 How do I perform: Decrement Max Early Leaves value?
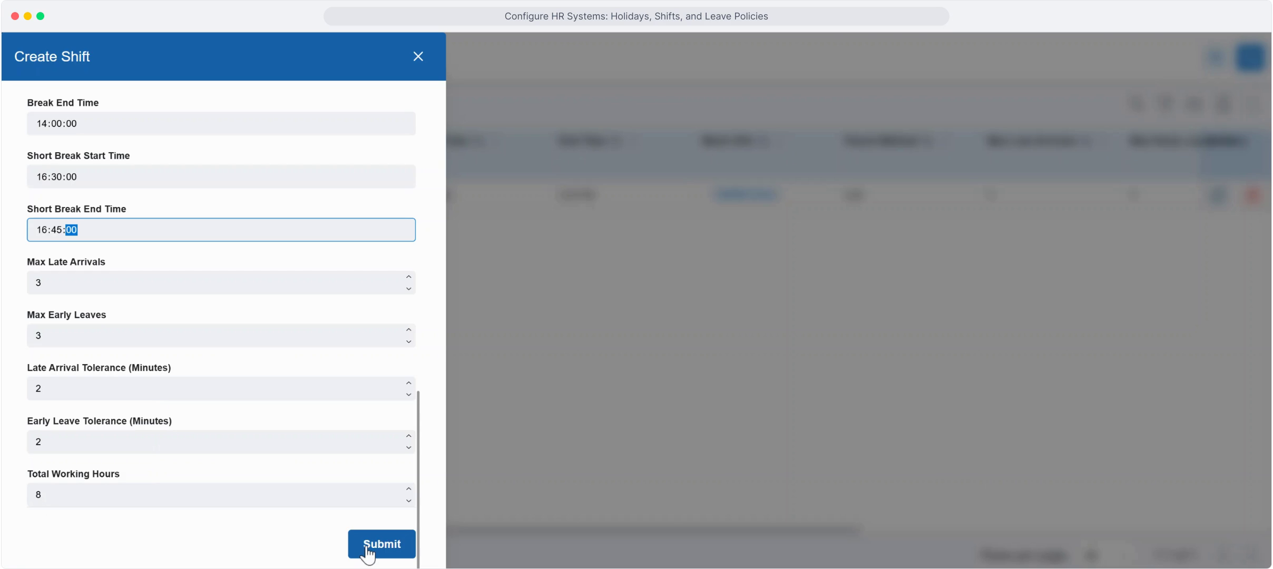coord(408,342)
